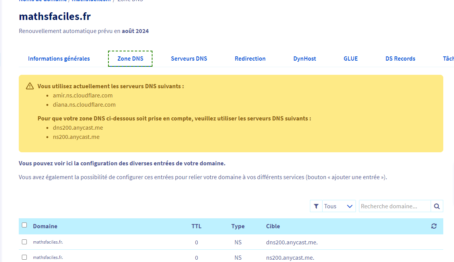Click the funnel filter icon
Screen dimensions: 454x262
coord(316,206)
